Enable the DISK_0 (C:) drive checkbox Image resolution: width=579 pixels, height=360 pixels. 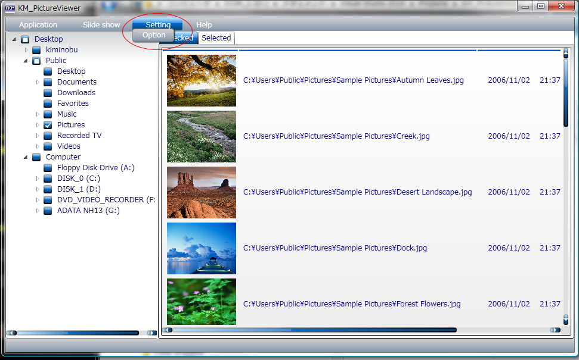(x=48, y=179)
